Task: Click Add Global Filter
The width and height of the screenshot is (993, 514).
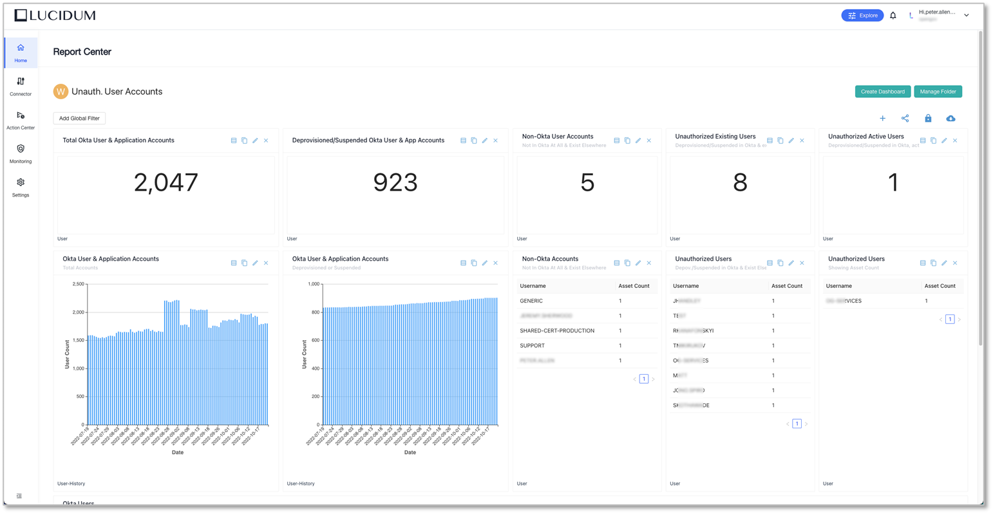Action: click(x=79, y=119)
